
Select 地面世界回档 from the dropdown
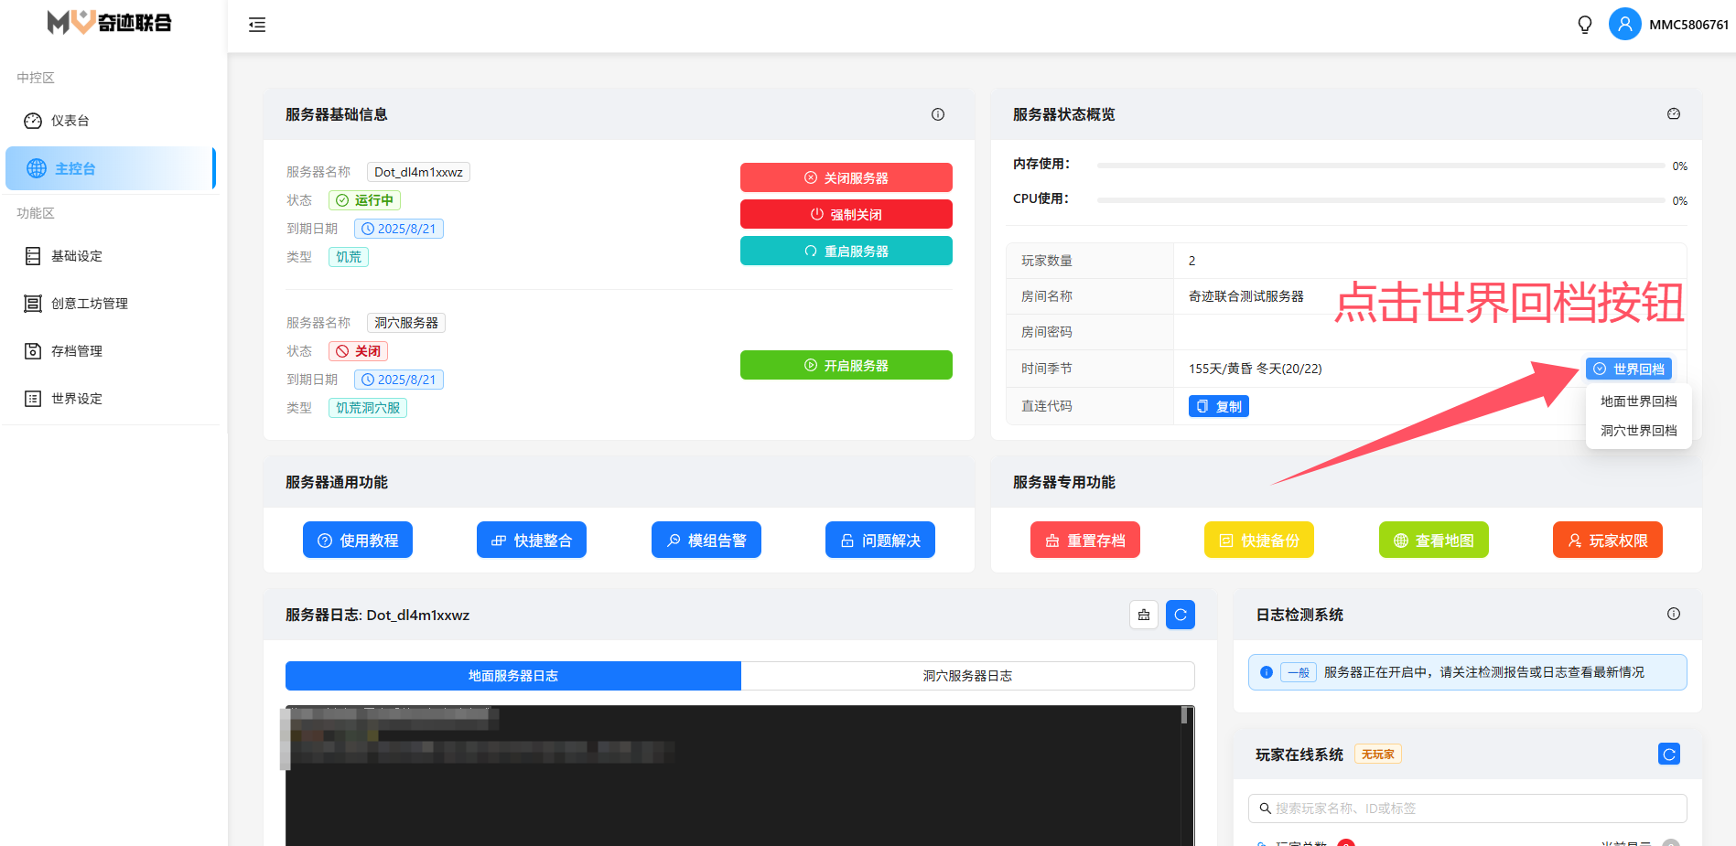point(1638,402)
